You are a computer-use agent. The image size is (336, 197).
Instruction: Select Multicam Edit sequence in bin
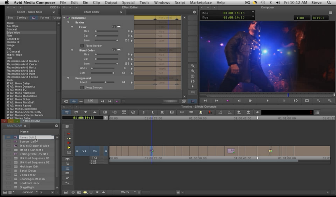pyautogui.click(x=29, y=166)
